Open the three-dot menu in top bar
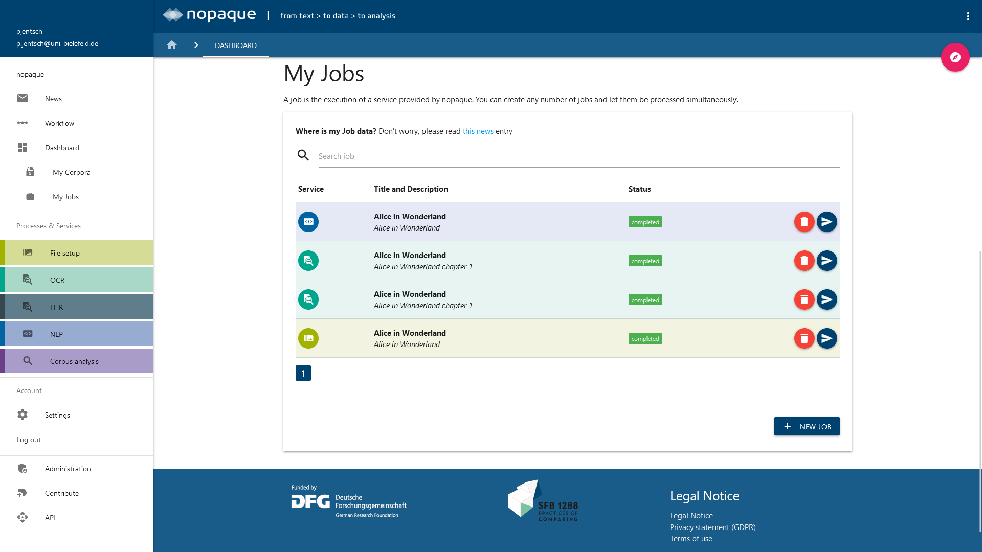Screen dimensions: 982x552 [x=968, y=16]
